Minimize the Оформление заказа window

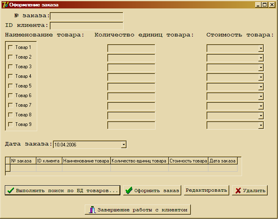258,5
